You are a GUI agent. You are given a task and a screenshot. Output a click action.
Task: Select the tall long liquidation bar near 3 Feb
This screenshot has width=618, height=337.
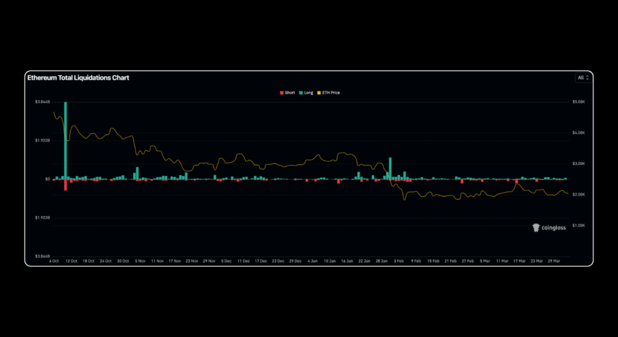tap(390, 169)
